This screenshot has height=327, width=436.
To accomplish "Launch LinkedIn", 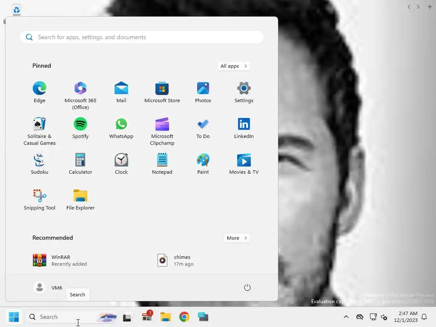I will click(244, 128).
